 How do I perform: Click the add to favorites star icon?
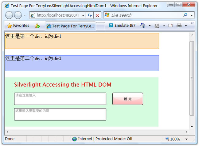(x=37, y=26)
